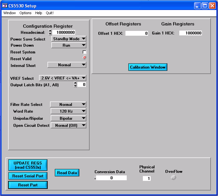
Task: Click the Reset Serial Port button
Action: (28, 176)
